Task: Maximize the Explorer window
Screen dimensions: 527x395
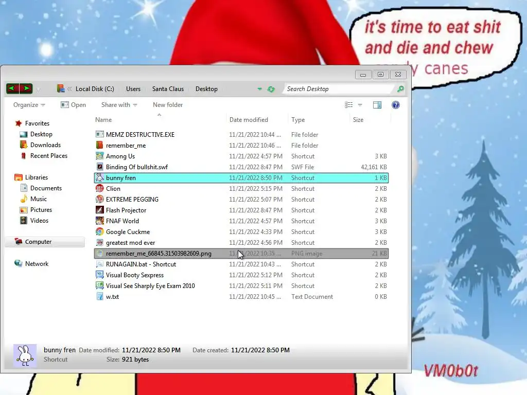Action: (x=380, y=75)
